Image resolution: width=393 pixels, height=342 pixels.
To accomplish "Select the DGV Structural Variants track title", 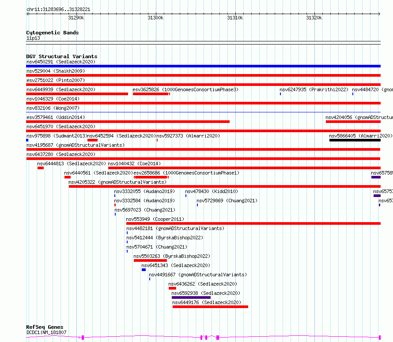I will (62, 56).
